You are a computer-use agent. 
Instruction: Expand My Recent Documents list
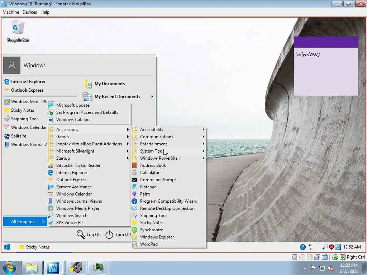[118, 96]
